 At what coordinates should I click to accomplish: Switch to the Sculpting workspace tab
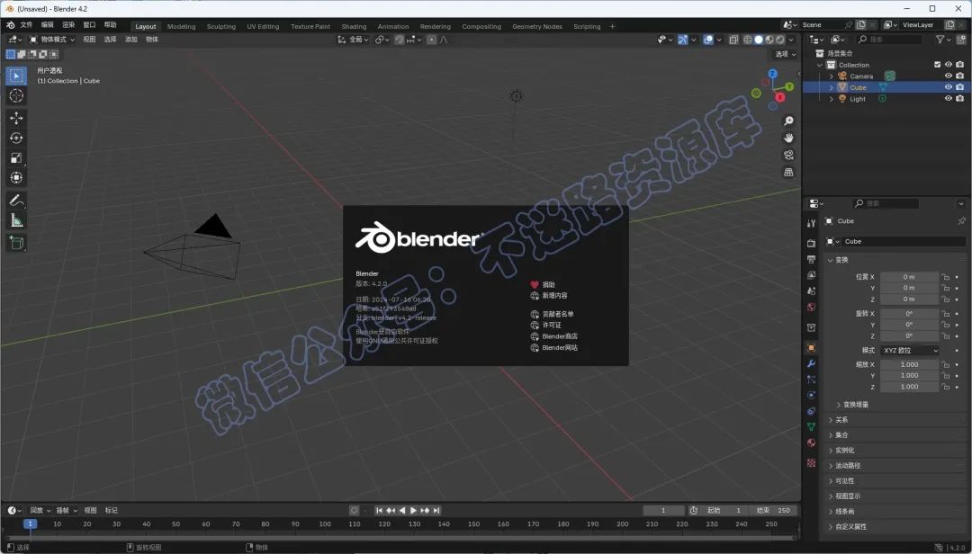(x=220, y=27)
